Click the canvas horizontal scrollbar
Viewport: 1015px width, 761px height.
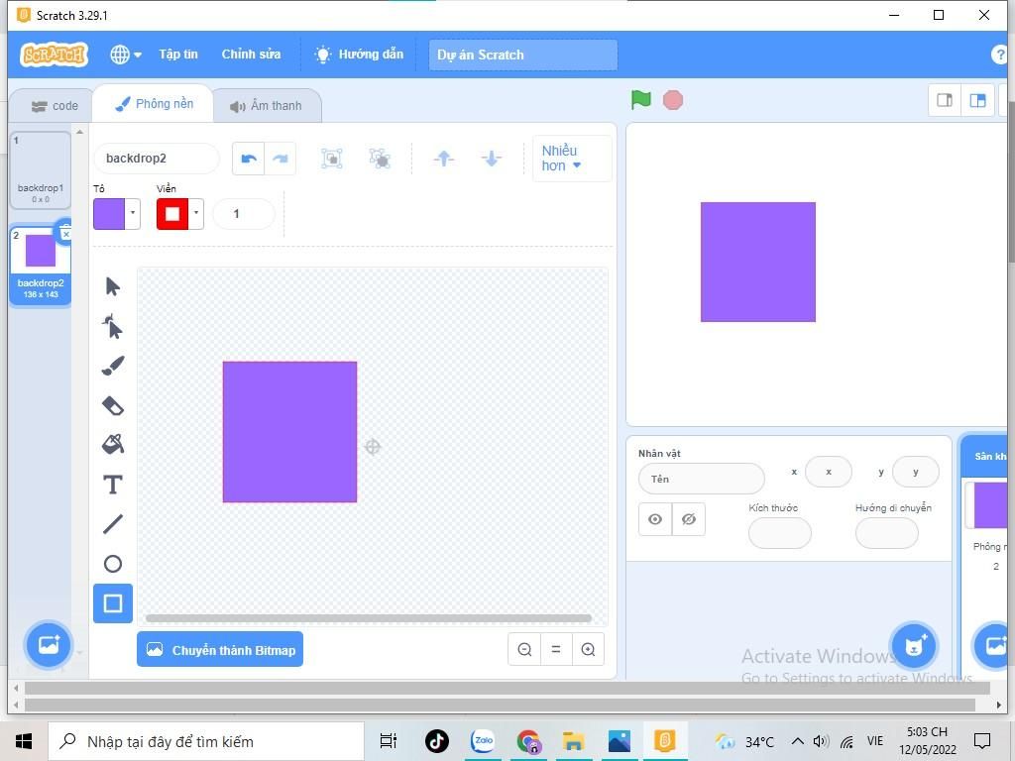[x=369, y=618]
